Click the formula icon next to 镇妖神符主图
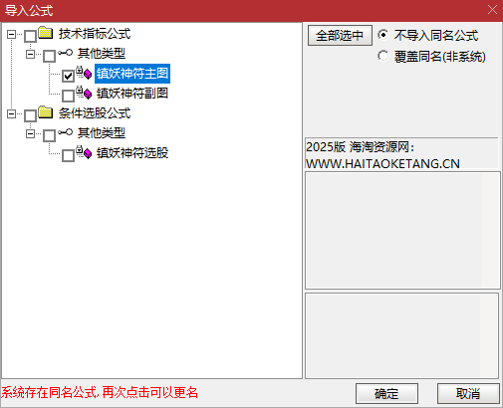This screenshot has width=503, height=408. pos(84,73)
